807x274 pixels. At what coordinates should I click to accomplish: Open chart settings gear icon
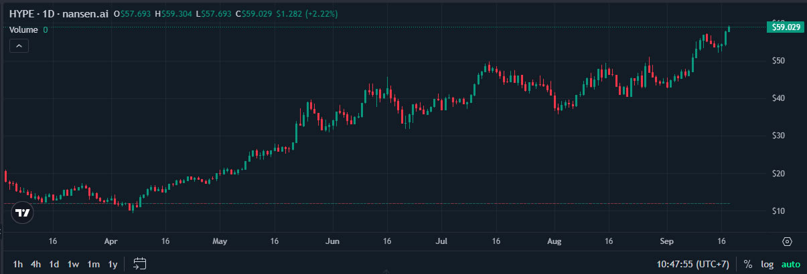click(787, 241)
